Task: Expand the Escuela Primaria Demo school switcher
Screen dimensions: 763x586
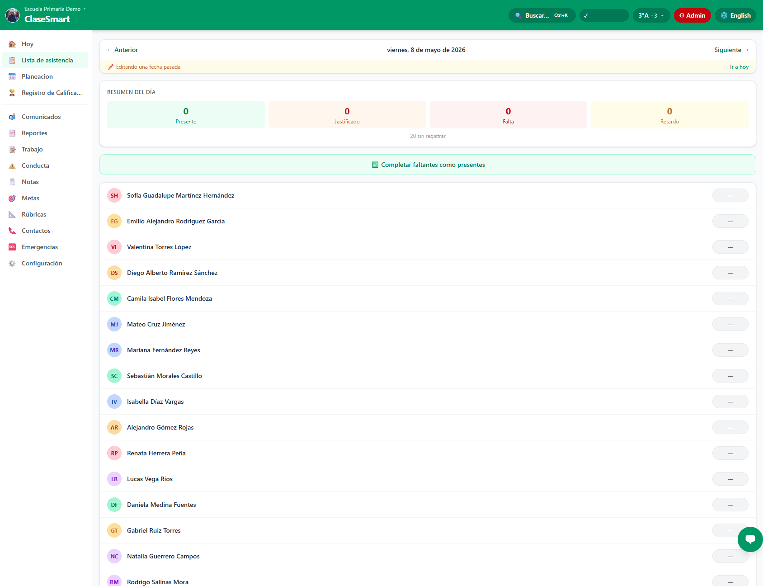Action: [x=55, y=9]
